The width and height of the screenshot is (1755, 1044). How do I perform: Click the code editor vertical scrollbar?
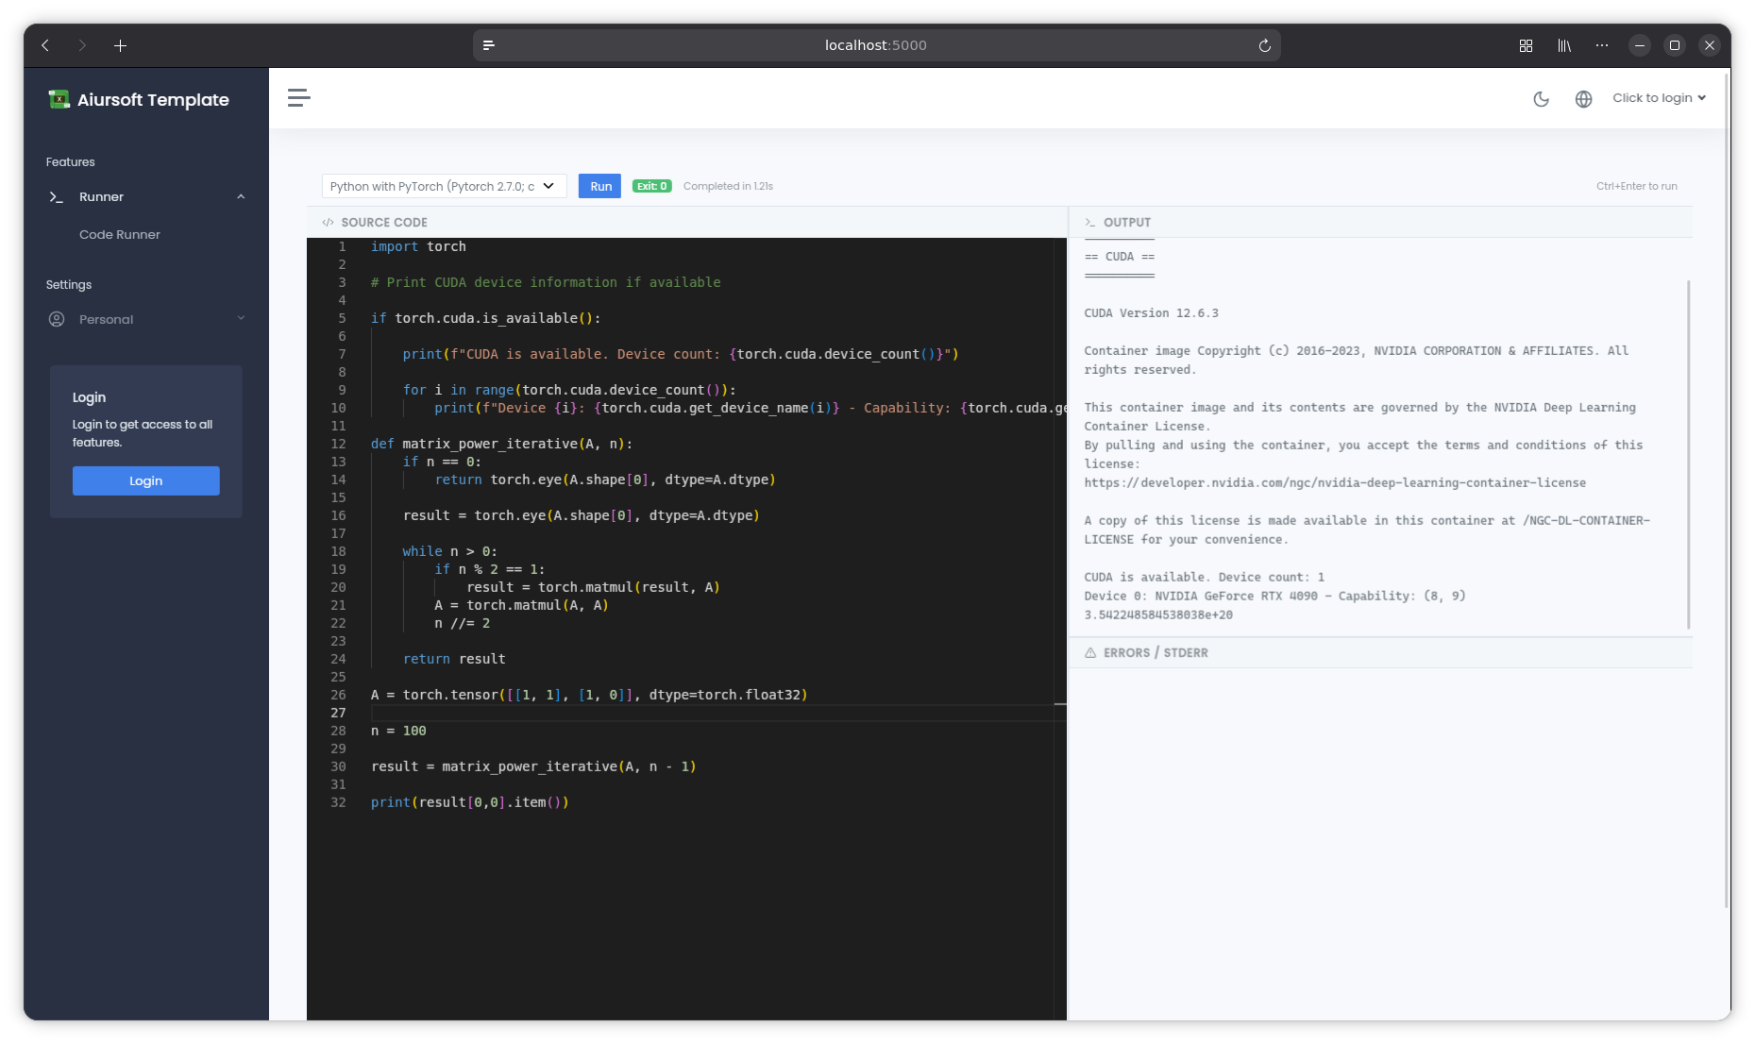1060,628
